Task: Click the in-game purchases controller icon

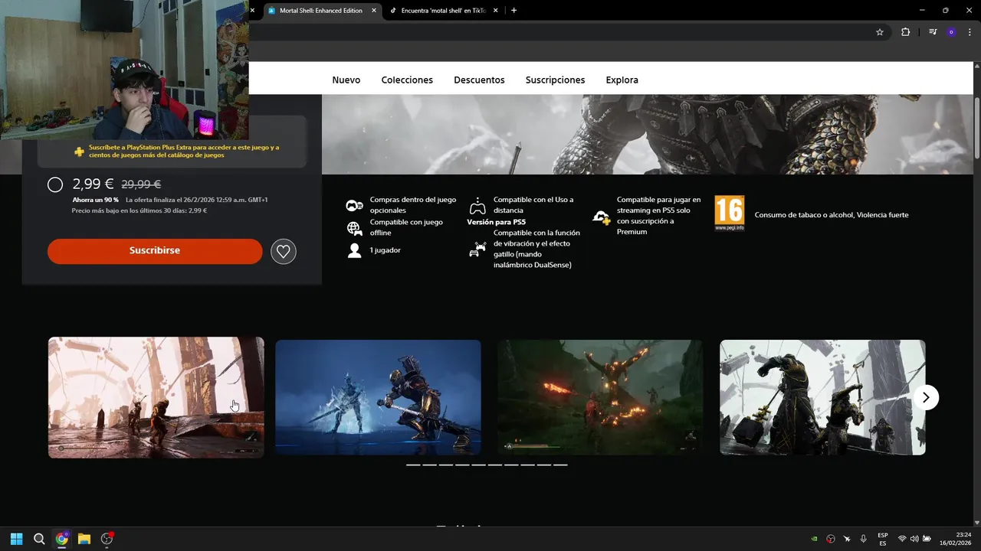Action: click(x=354, y=205)
